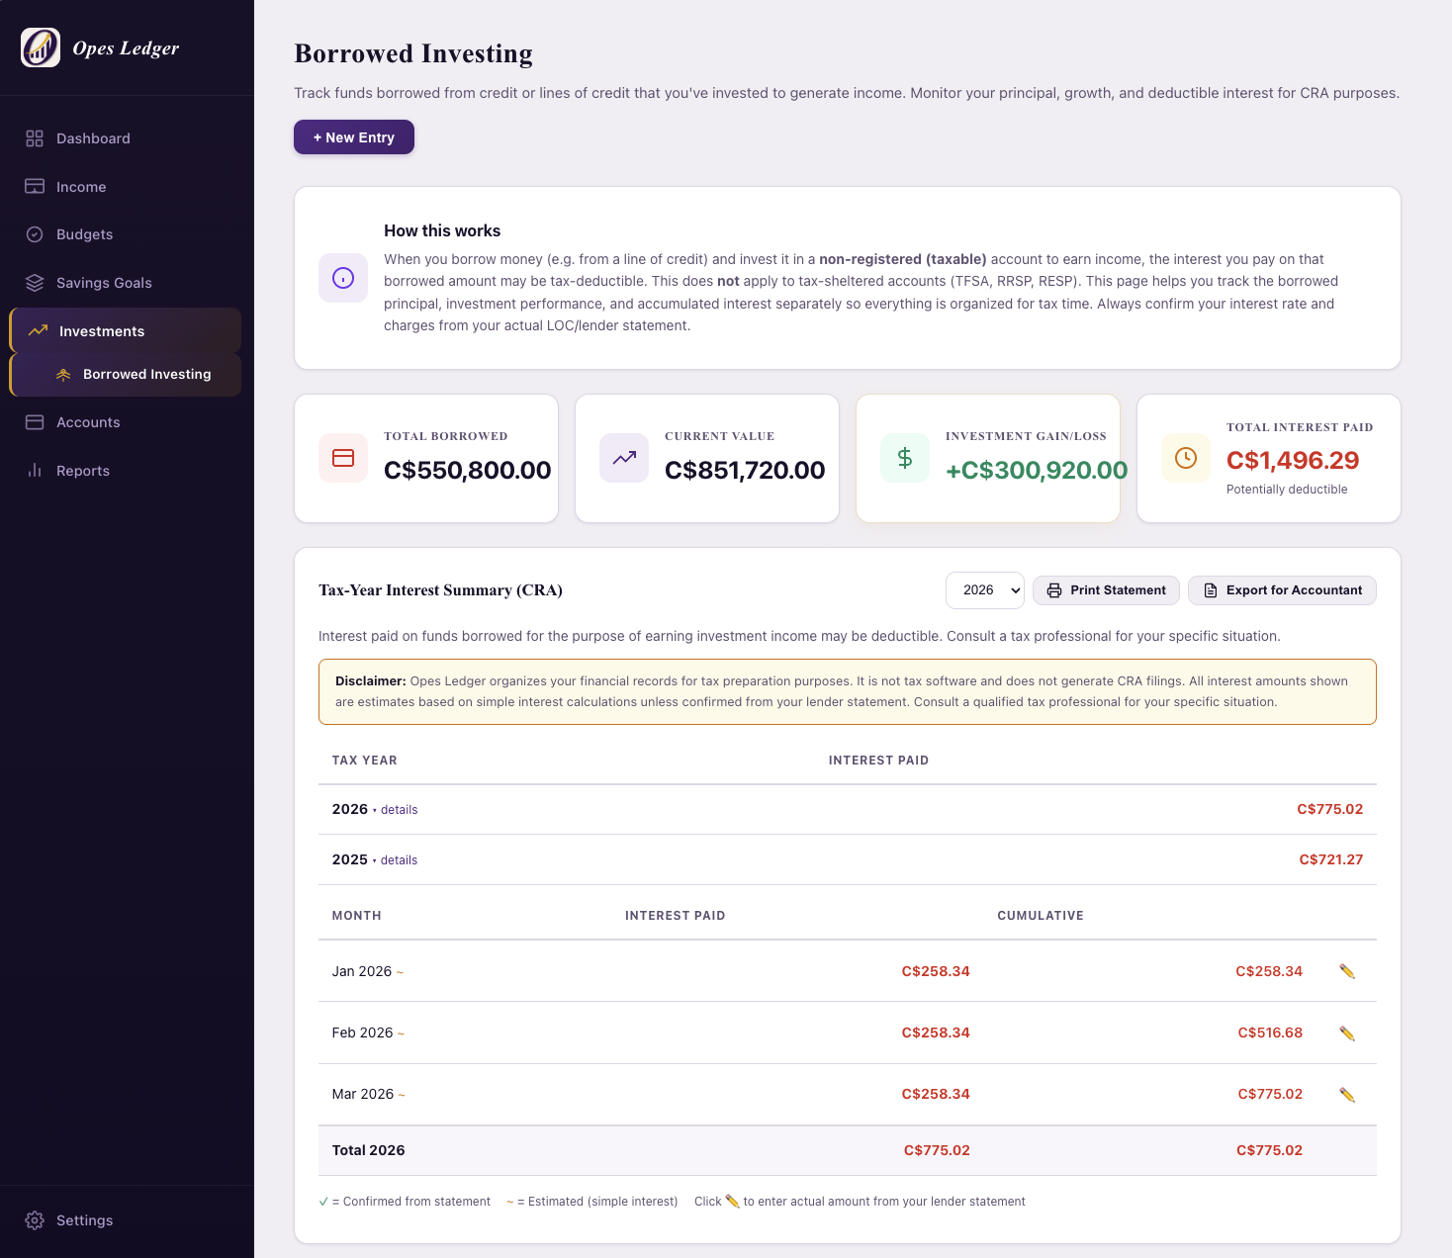Click the + New Entry button

(354, 137)
